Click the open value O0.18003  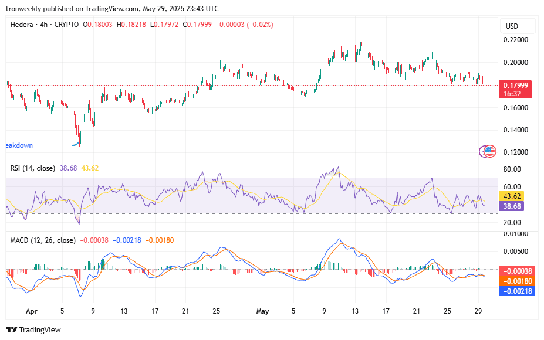(97, 25)
